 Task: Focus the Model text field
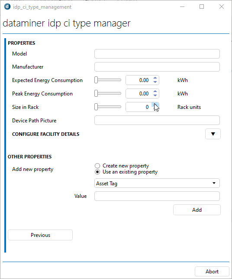click(x=157, y=54)
